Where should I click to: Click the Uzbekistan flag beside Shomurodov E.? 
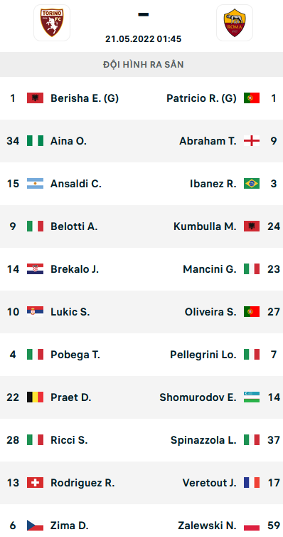coord(252,397)
